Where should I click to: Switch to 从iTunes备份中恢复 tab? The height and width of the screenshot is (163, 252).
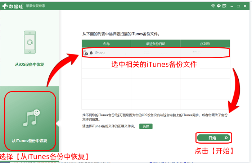click(x=30, y=140)
